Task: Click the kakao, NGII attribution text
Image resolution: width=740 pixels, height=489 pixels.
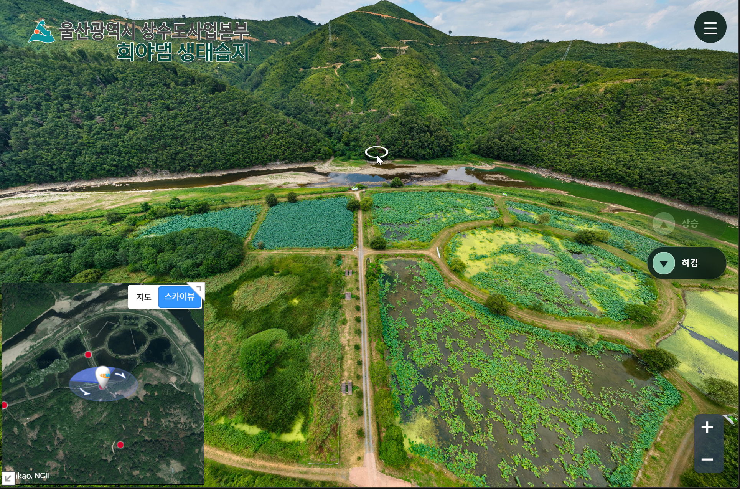Action: point(33,476)
